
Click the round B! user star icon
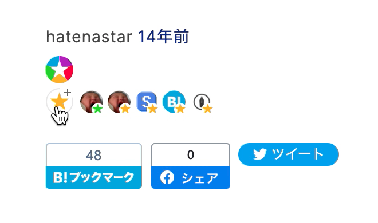click(174, 102)
